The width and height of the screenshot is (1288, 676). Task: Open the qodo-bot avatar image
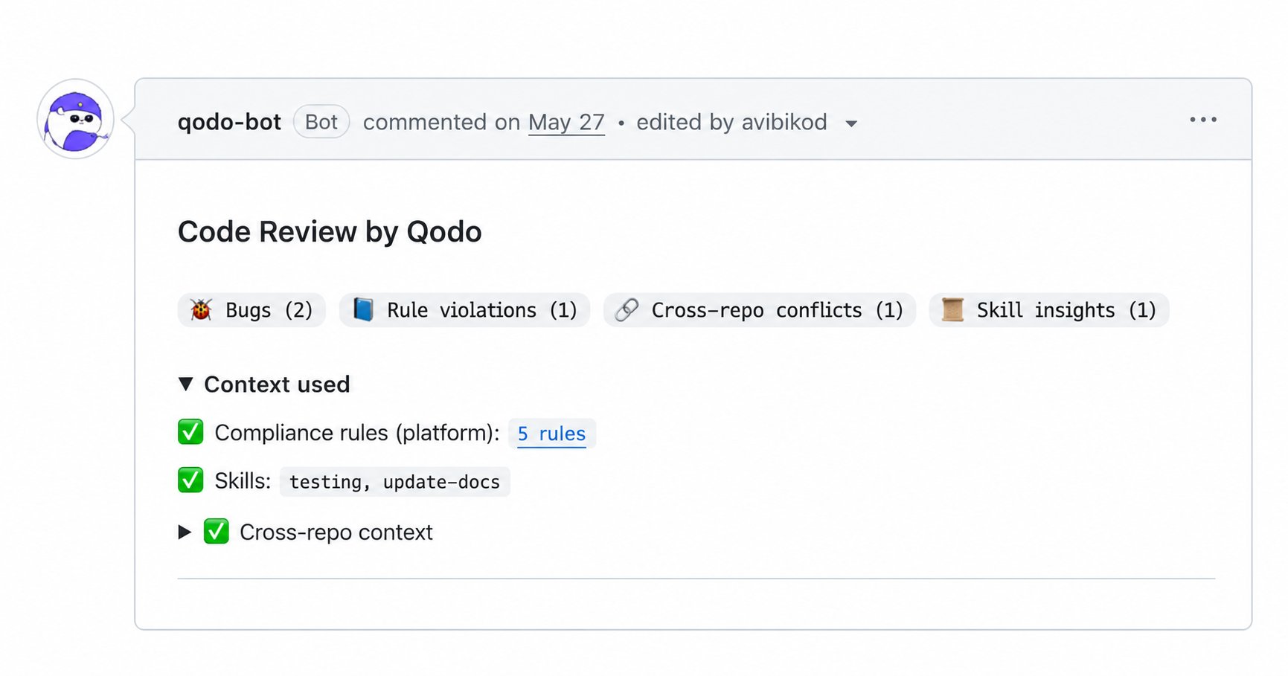[76, 119]
